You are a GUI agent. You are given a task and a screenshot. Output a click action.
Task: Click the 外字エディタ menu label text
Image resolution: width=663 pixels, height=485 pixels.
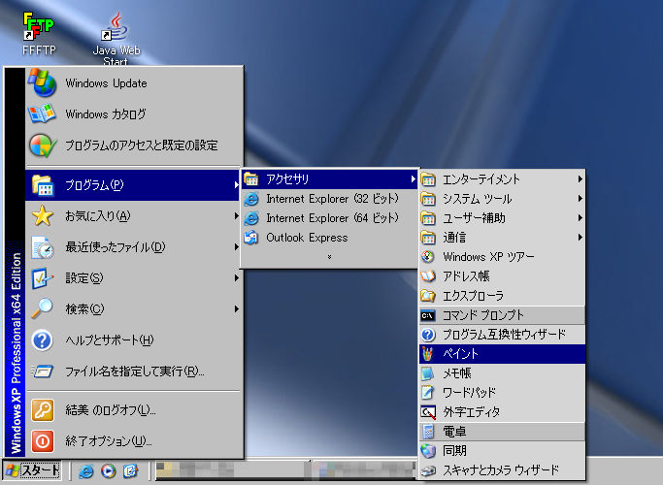click(472, 412)
